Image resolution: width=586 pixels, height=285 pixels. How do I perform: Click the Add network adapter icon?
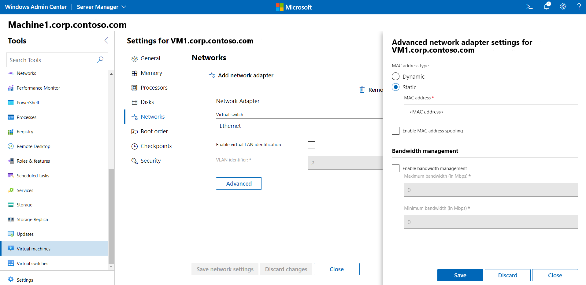[x=212, y=75]
